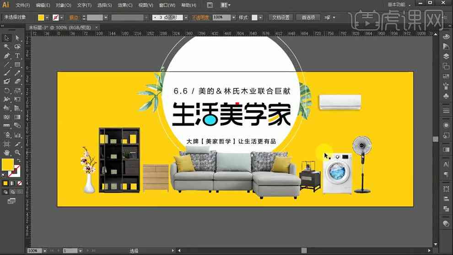The image size is (453, 255).
Task: Select the Selection tool (black arrow)
Action: tap(7, 38)
